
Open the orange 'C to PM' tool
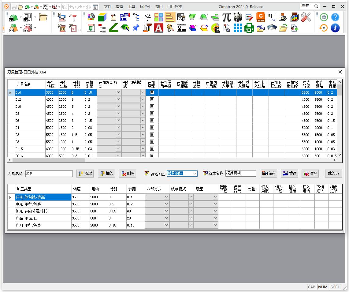[261, 17]
